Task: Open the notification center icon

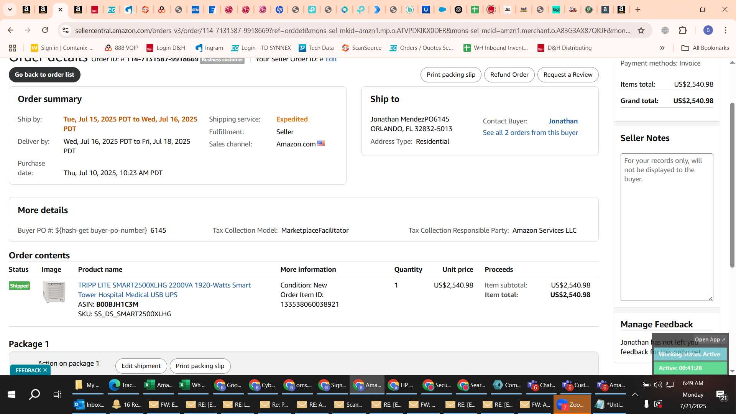Action: [x=721, y=395]
